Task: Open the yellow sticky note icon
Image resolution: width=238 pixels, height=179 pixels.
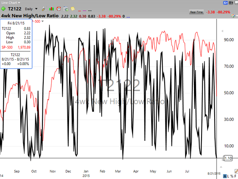Action: (73, 9)
